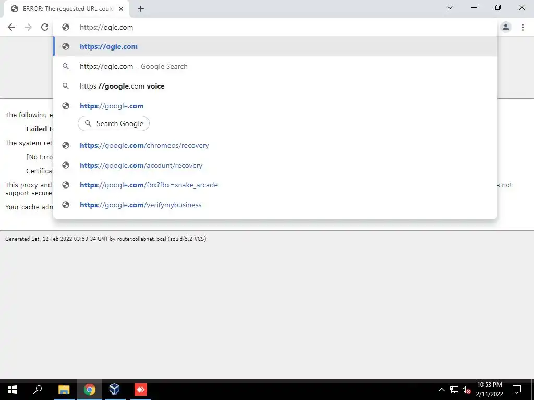Click the Search Google chip button
Viewport: 534px width, 400px height.
pos(114,123)
